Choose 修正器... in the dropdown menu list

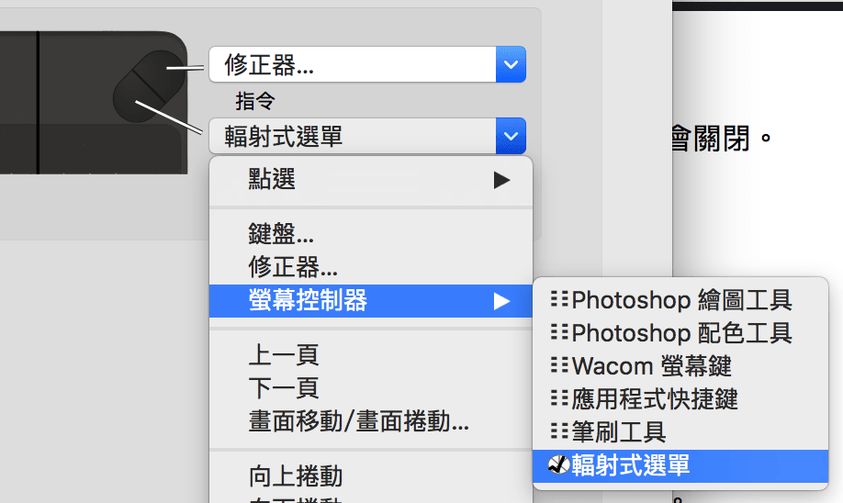pos(371,267)
